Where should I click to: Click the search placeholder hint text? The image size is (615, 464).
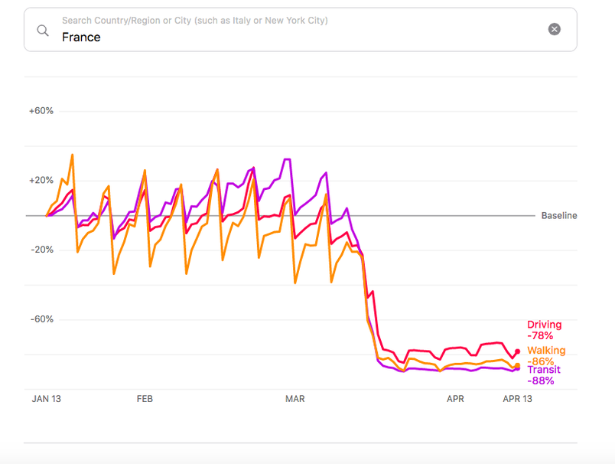(195, 21)
